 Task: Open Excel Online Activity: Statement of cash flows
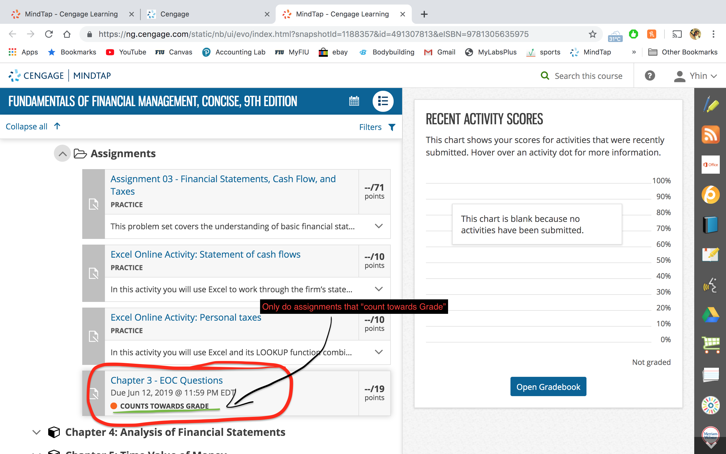pos(206,254)
